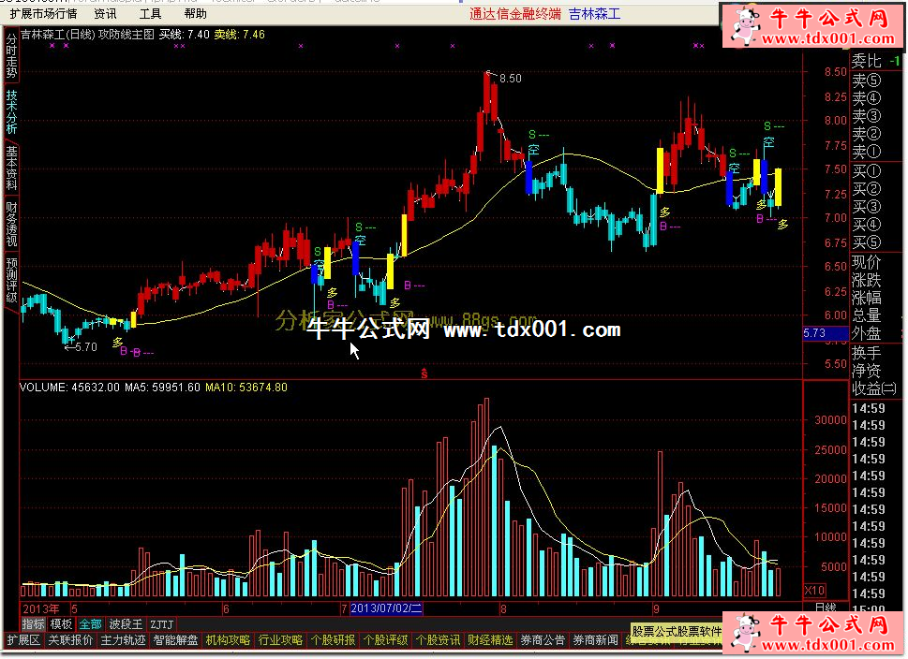Click the 现价 label in quote panel
The width and height of the screenshot is (908, 659).
pos(867,263)
